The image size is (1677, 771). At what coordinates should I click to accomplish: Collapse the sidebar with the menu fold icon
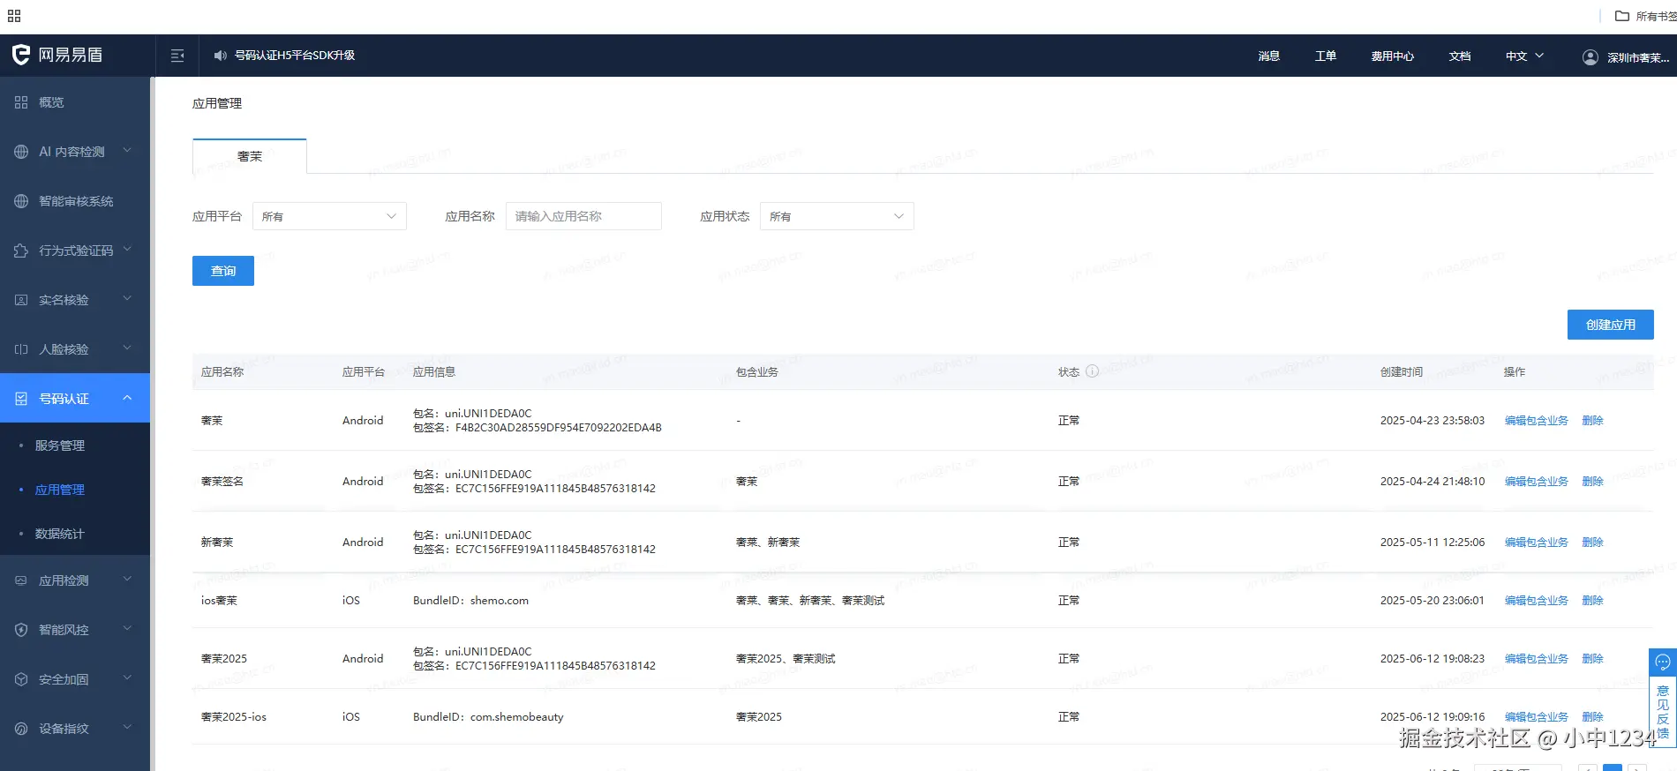(177, 56)
